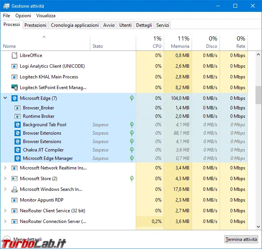Click the Browser_Broker process icon
This screenshot has width=262, height=249.
tap(18, 108)
